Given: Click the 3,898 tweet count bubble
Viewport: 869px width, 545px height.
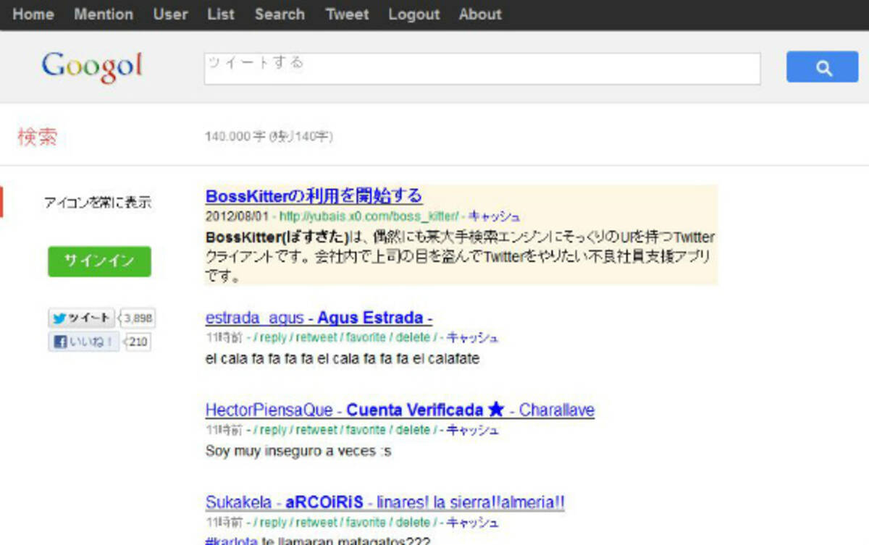Looking at the screenshot, I should click(x=137, y=318).
